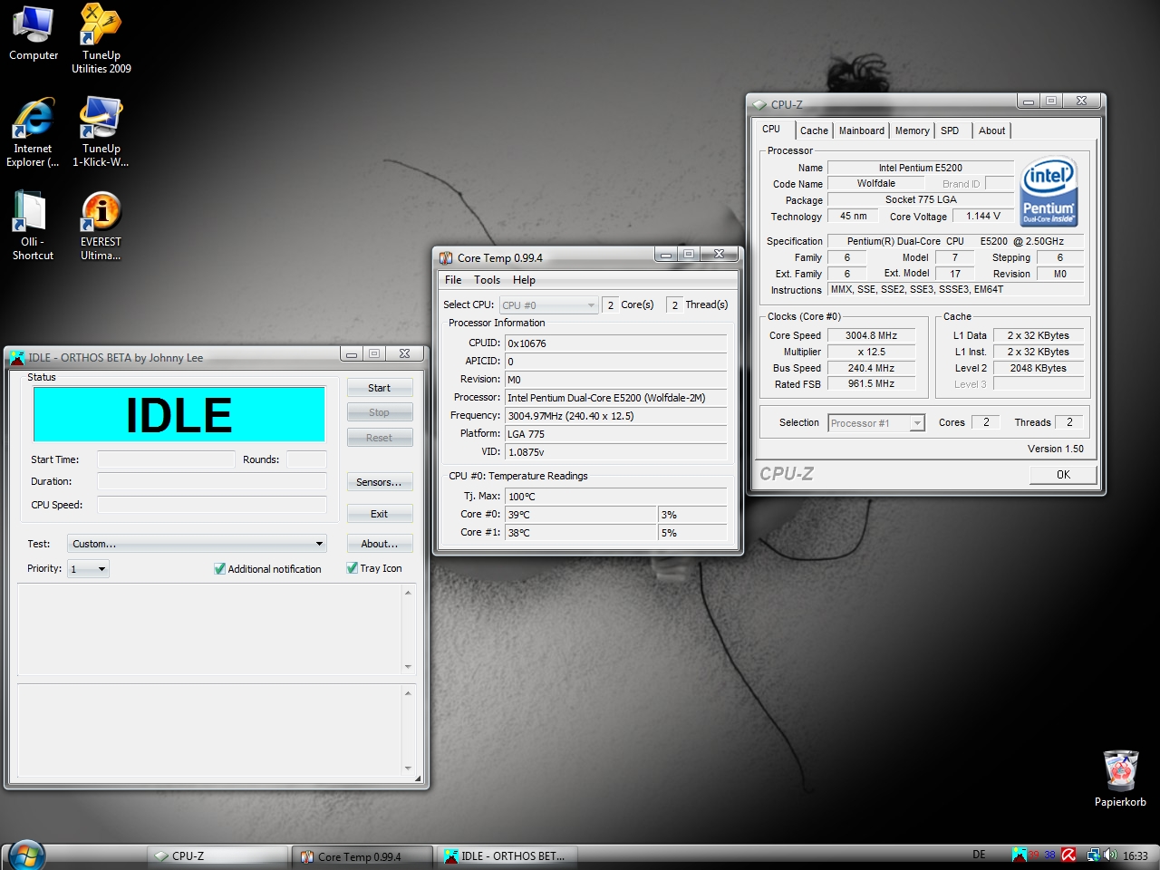Switch to the Memory tab in CPU-Z
The image size is (1160, 870).
coord(912,130)
